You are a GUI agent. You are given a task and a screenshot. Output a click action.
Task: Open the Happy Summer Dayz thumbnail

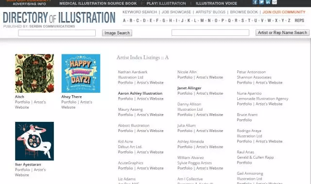pyautogui.click(x=81, y=73)
